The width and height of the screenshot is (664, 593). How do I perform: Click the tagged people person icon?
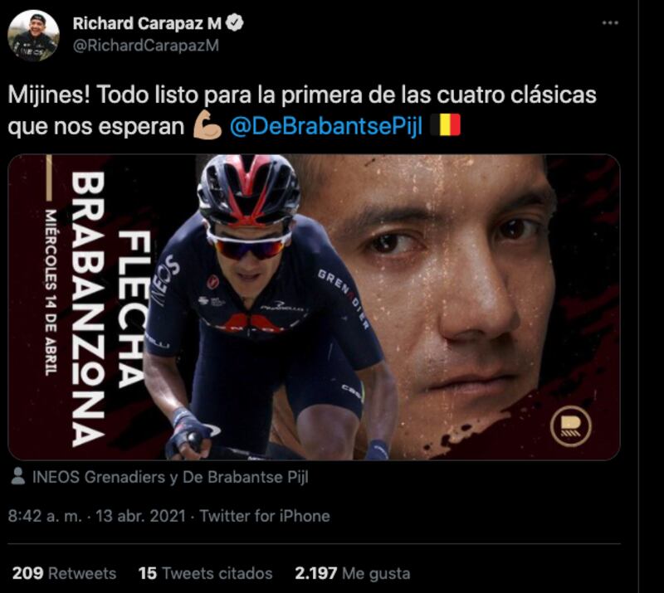coord(17,477)
